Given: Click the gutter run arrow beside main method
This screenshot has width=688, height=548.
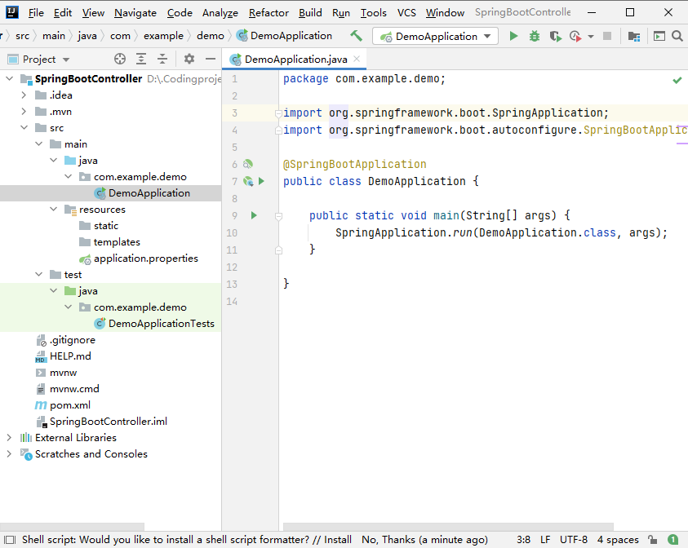Looking at the screenshot, I should (x=254, y=215).
